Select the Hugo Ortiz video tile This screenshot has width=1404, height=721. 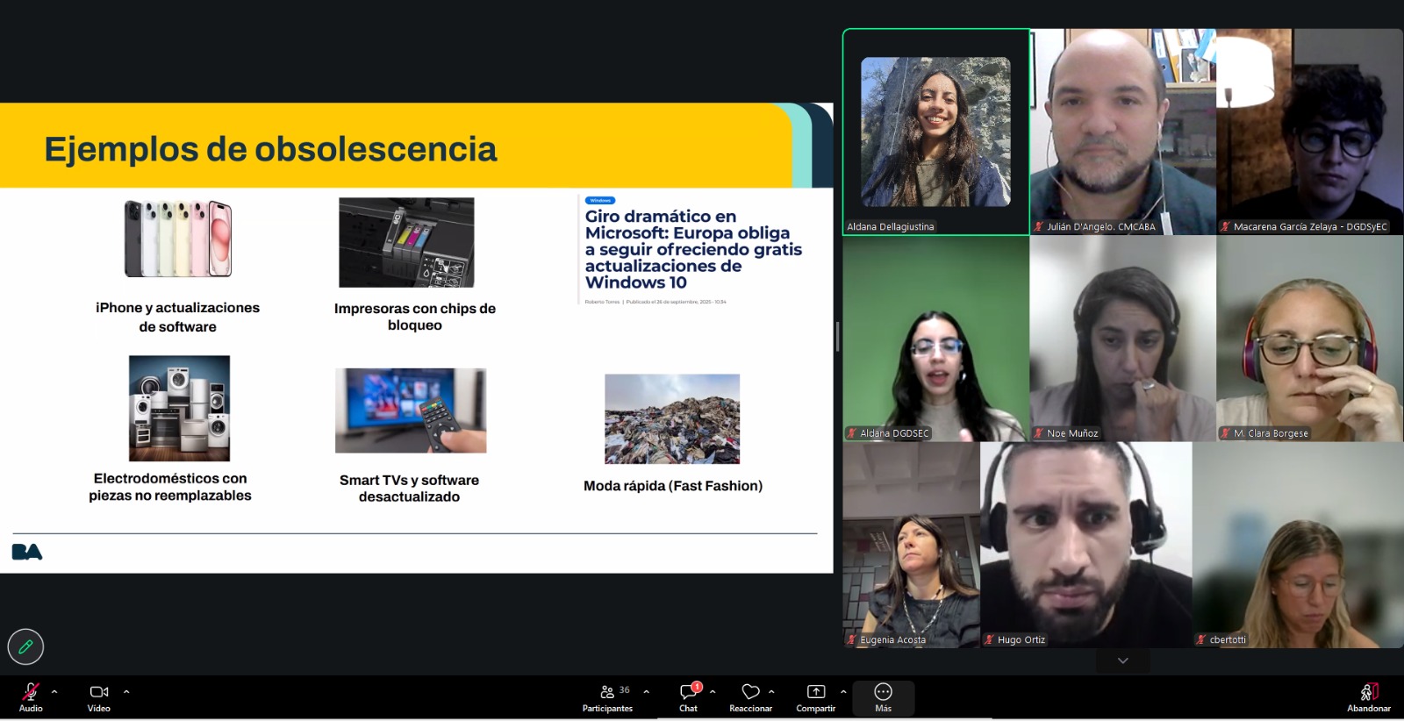[1085, 544]
